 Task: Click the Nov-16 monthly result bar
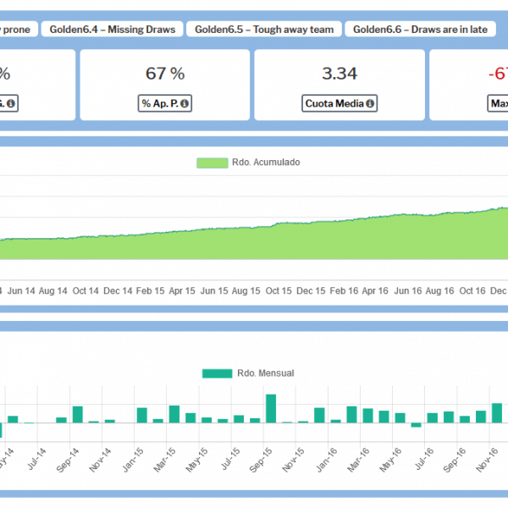point(497,413)
